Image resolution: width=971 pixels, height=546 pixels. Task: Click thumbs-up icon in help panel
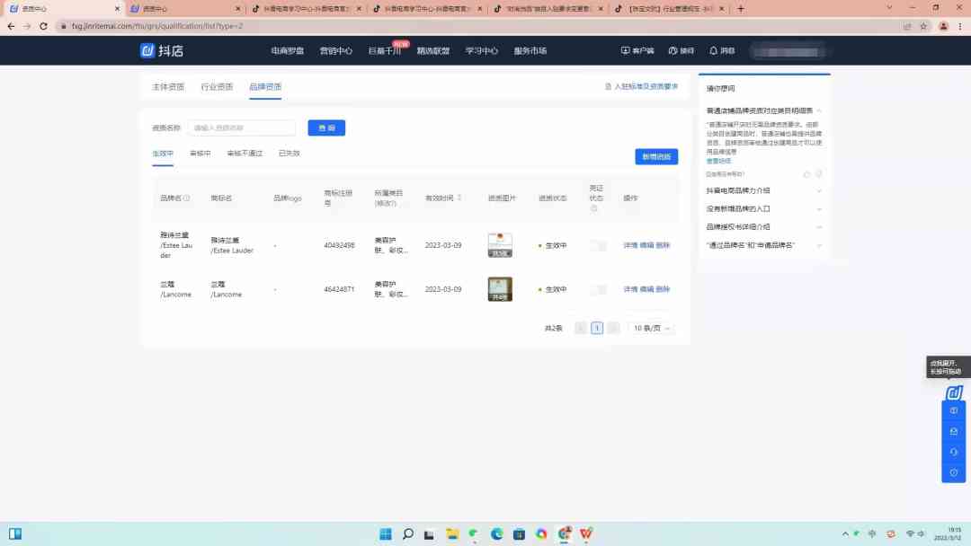(x=806, y=173)
